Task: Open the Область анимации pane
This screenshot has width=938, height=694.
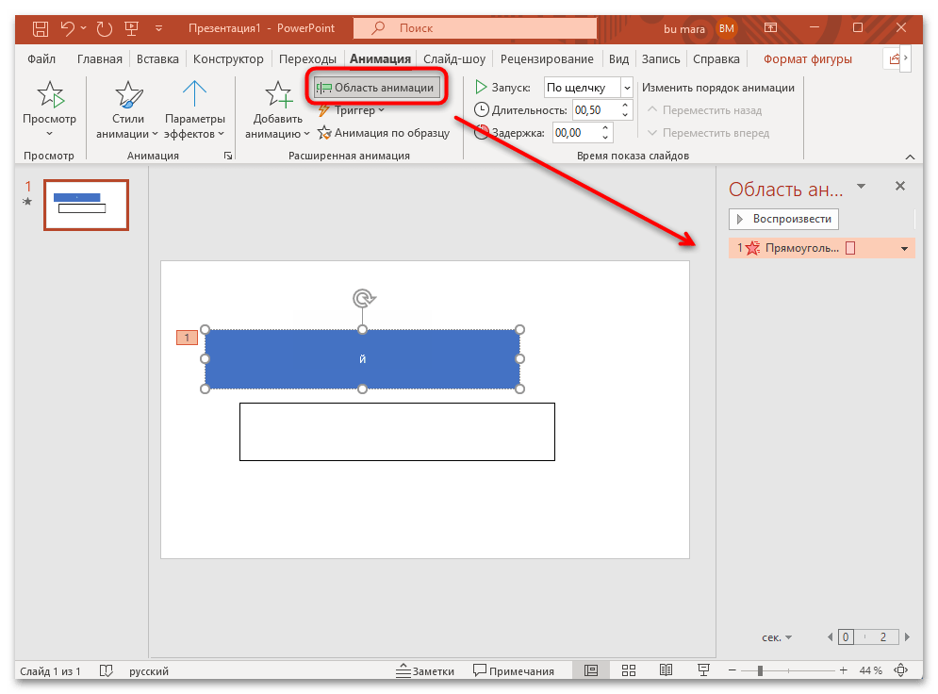Action: (x=376, y=86)
